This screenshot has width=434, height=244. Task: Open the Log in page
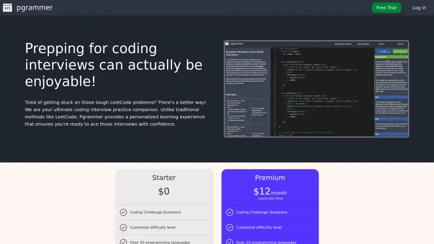pyautogui.click(x=419, y=8)
